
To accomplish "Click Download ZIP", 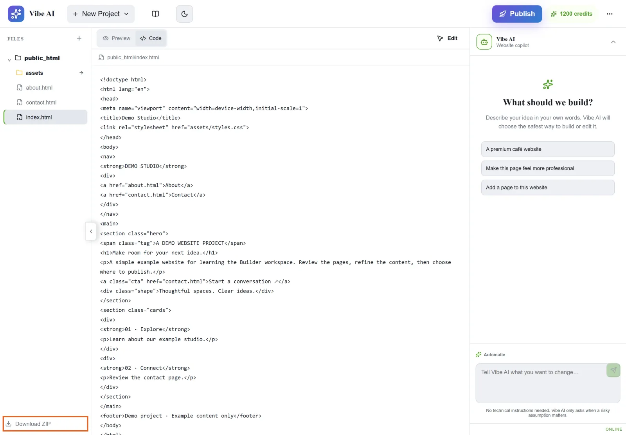I will point(45,424).
